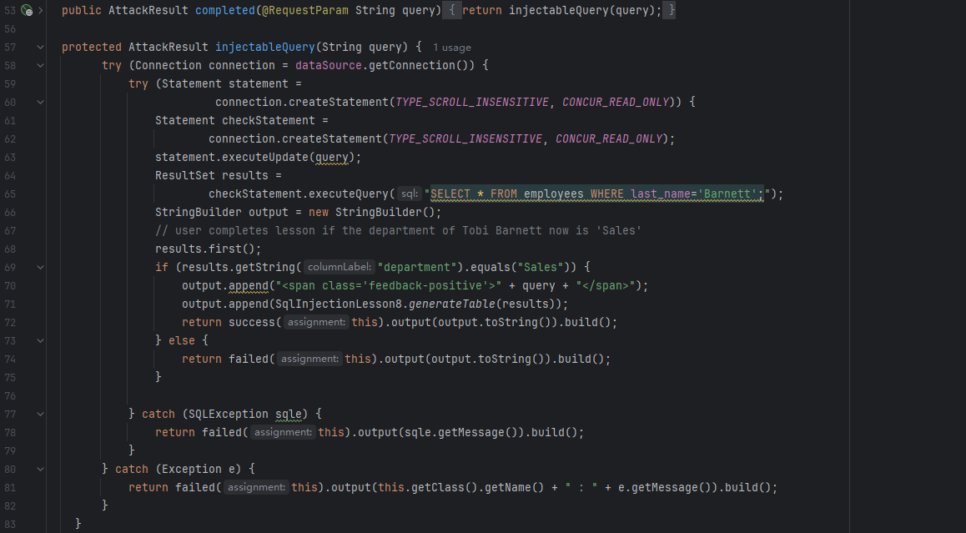Click the "department" string literal
This screenshot has width=966, height=533.
point(418,268)
